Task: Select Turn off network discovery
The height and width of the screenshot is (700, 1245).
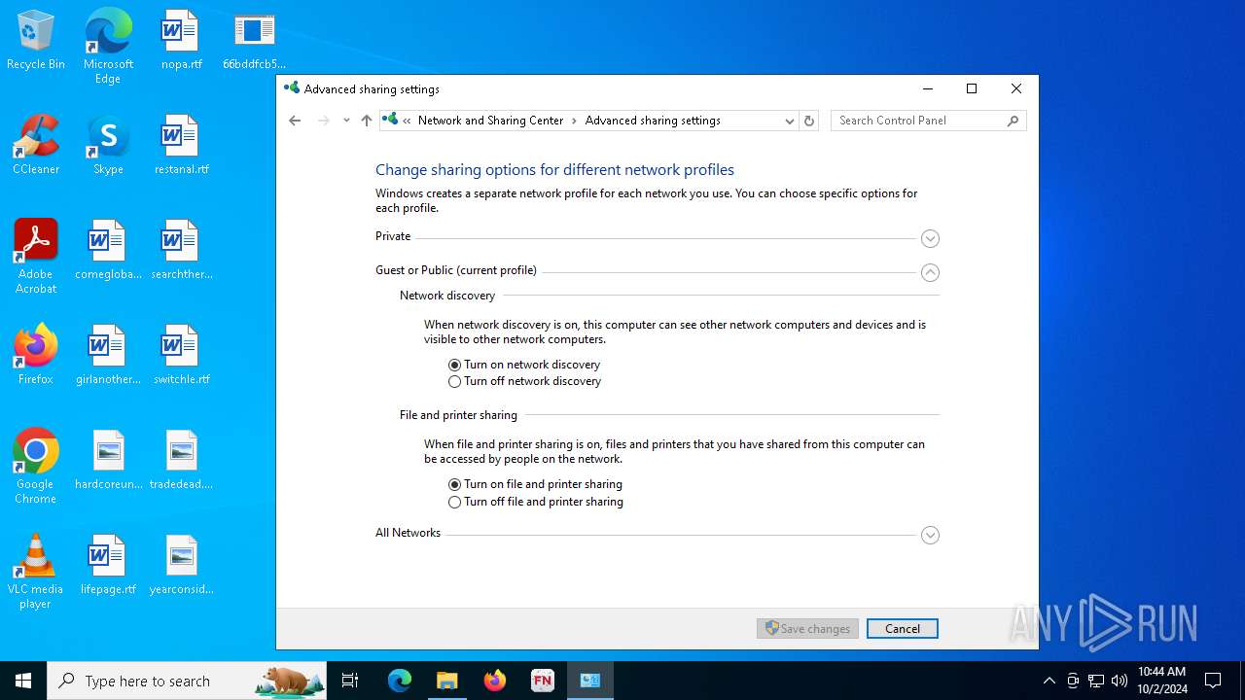Action: (524, 381)
